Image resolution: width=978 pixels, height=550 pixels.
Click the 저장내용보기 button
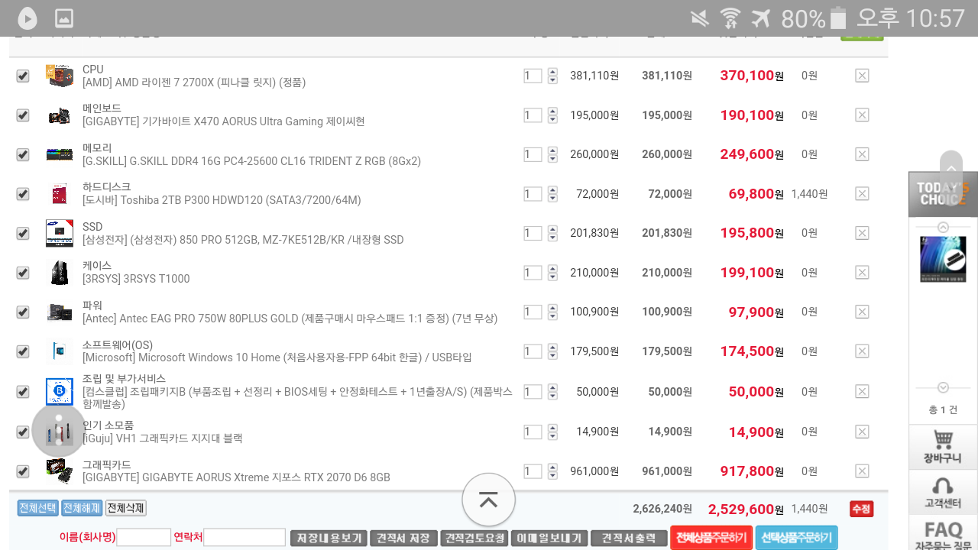[329, 538]
